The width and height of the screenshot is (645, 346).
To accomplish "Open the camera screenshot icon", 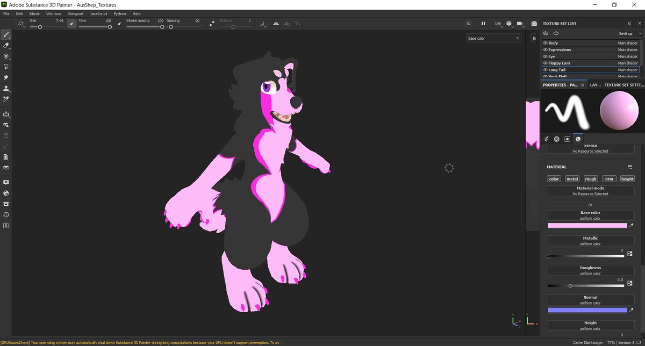I will 534,24.
